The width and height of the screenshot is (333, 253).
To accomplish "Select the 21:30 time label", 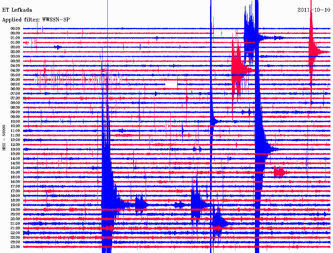I will point(15,228).
